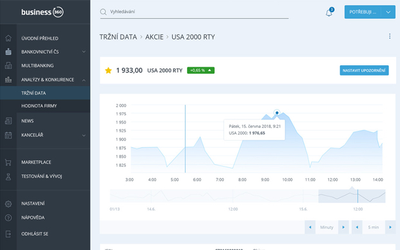Open the notifications bell icon
The height and width of the screenshot is (250, 400).
(x=329, y=12)
